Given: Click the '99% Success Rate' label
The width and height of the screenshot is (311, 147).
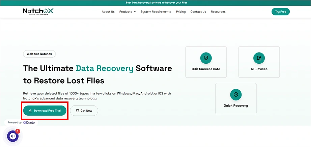Looking at the screenshot, I should tap(206, 69).
